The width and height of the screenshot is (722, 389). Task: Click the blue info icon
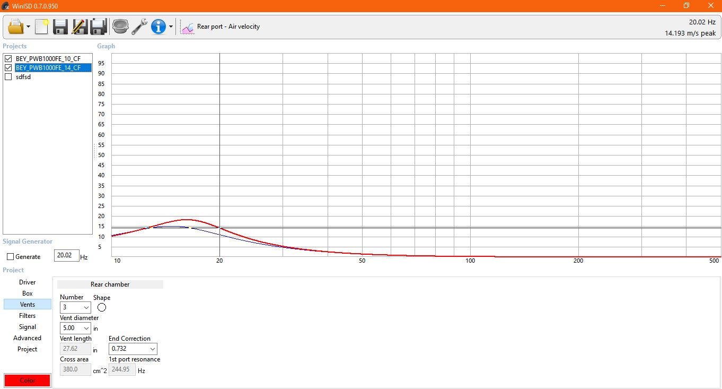[x=159, y=26]
